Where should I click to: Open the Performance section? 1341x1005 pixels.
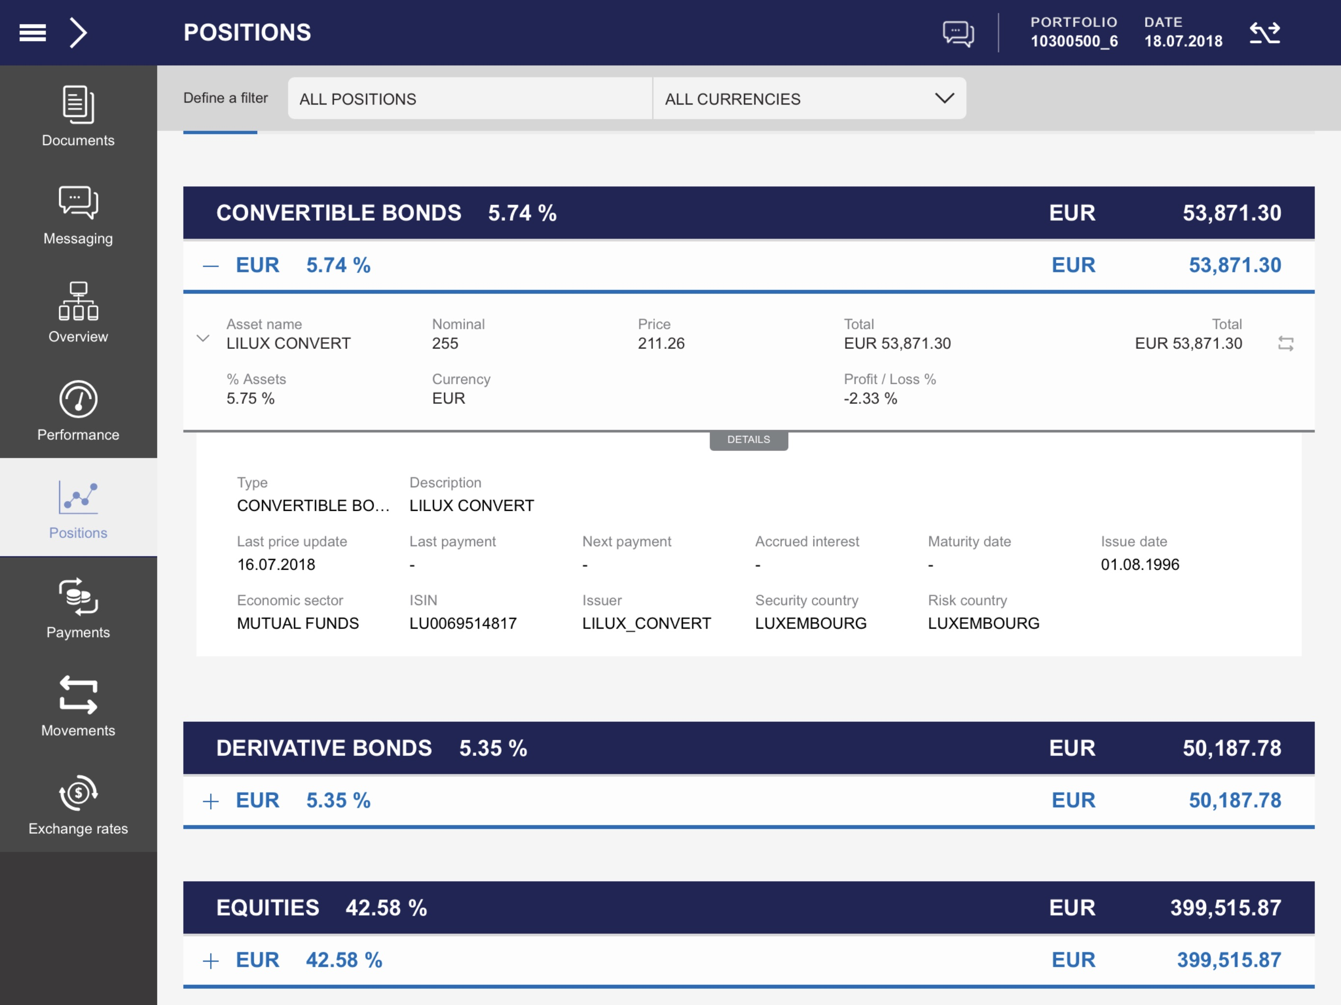(x=78, y=410)
